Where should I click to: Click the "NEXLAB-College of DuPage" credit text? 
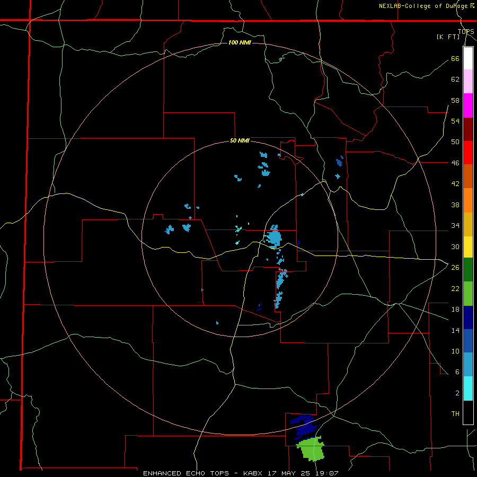[425, 6]
